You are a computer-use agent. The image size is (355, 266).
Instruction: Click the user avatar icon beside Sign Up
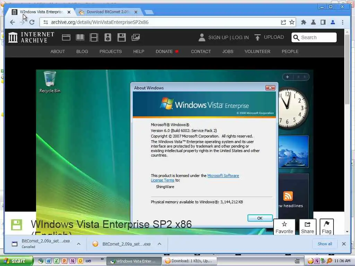click(x=202, y=37)
